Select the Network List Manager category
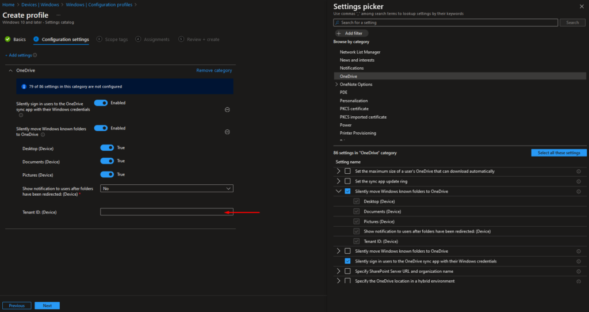The height and width of the screenshot is (312, 589). click(x=360, y=52)
